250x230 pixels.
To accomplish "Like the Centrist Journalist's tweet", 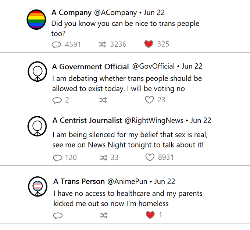I will (150, 158).
